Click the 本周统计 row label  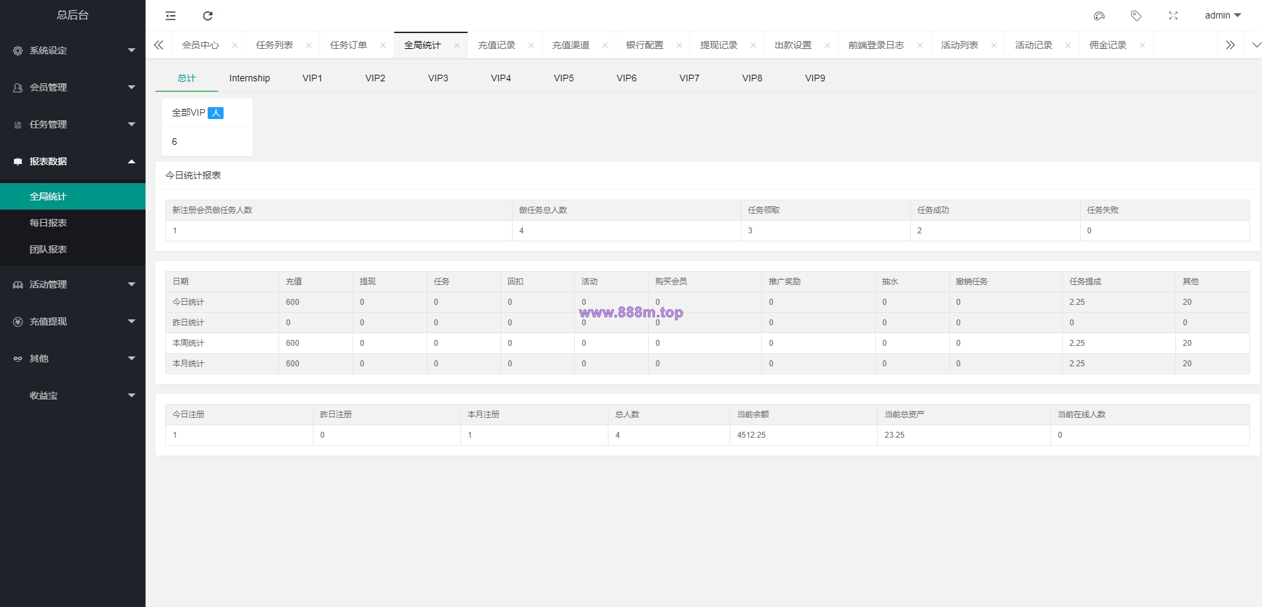pos(189,343)
